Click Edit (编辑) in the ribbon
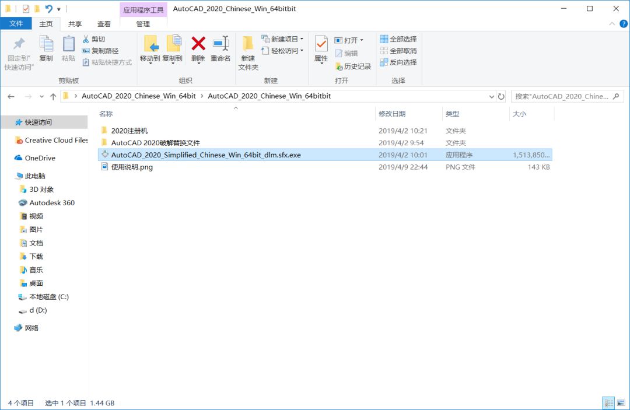Image resolution: width=630 pixels, height=410 pixels. (346, 53)
